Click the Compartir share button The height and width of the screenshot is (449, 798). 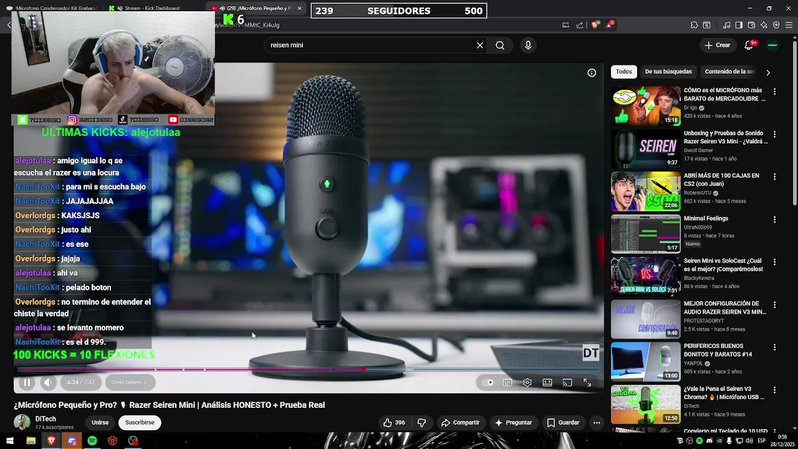460,422
